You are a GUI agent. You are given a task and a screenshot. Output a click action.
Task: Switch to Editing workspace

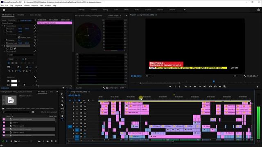(106, 10)
